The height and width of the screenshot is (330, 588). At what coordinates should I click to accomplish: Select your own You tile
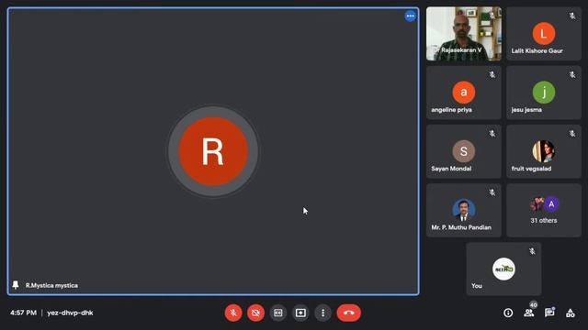tap(503, 269)
